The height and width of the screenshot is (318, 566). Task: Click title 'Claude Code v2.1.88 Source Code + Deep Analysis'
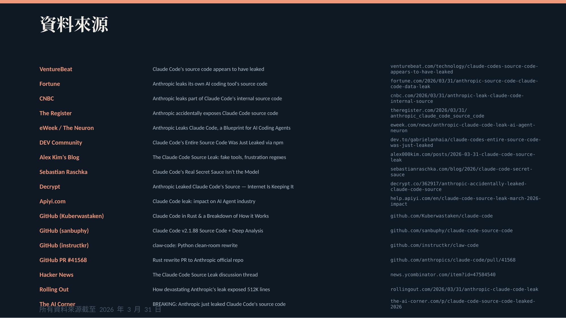click(x=208, y=231)
